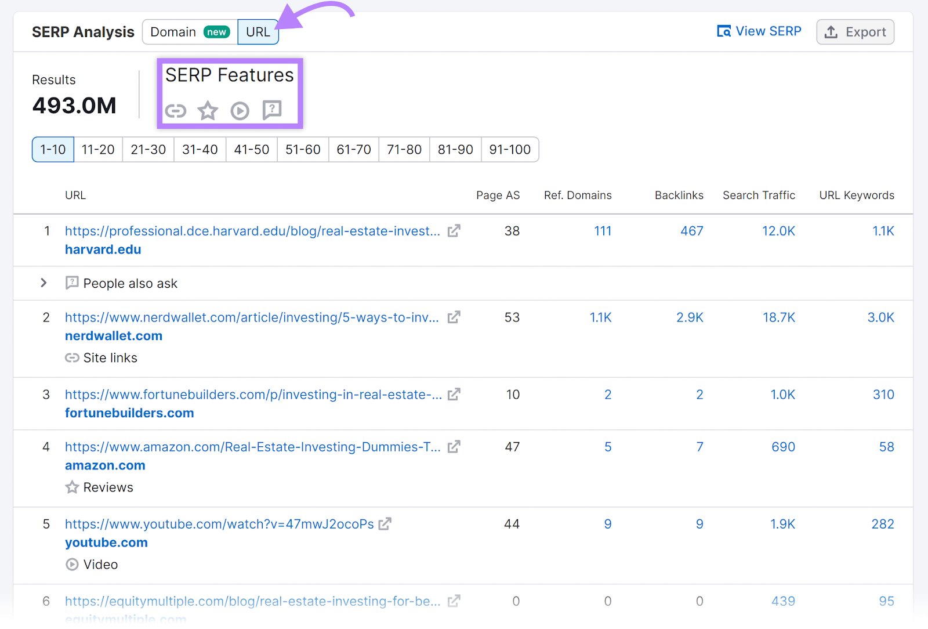Click the People also ask icon under SERP Features
Screen dimensions: 928x629
pos(272,110)
